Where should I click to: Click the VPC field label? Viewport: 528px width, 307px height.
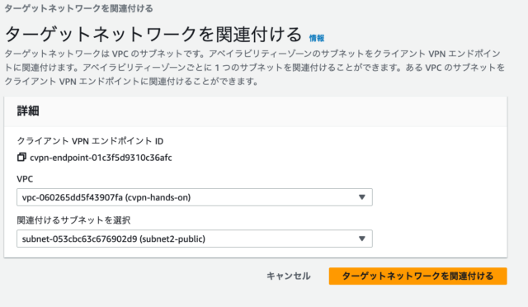pyautogui.click(x=25, y=179)
